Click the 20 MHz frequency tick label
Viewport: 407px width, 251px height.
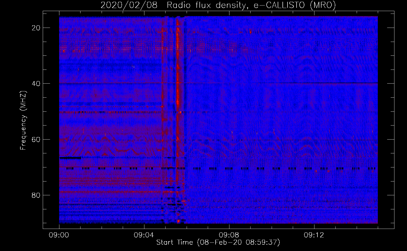36,28
